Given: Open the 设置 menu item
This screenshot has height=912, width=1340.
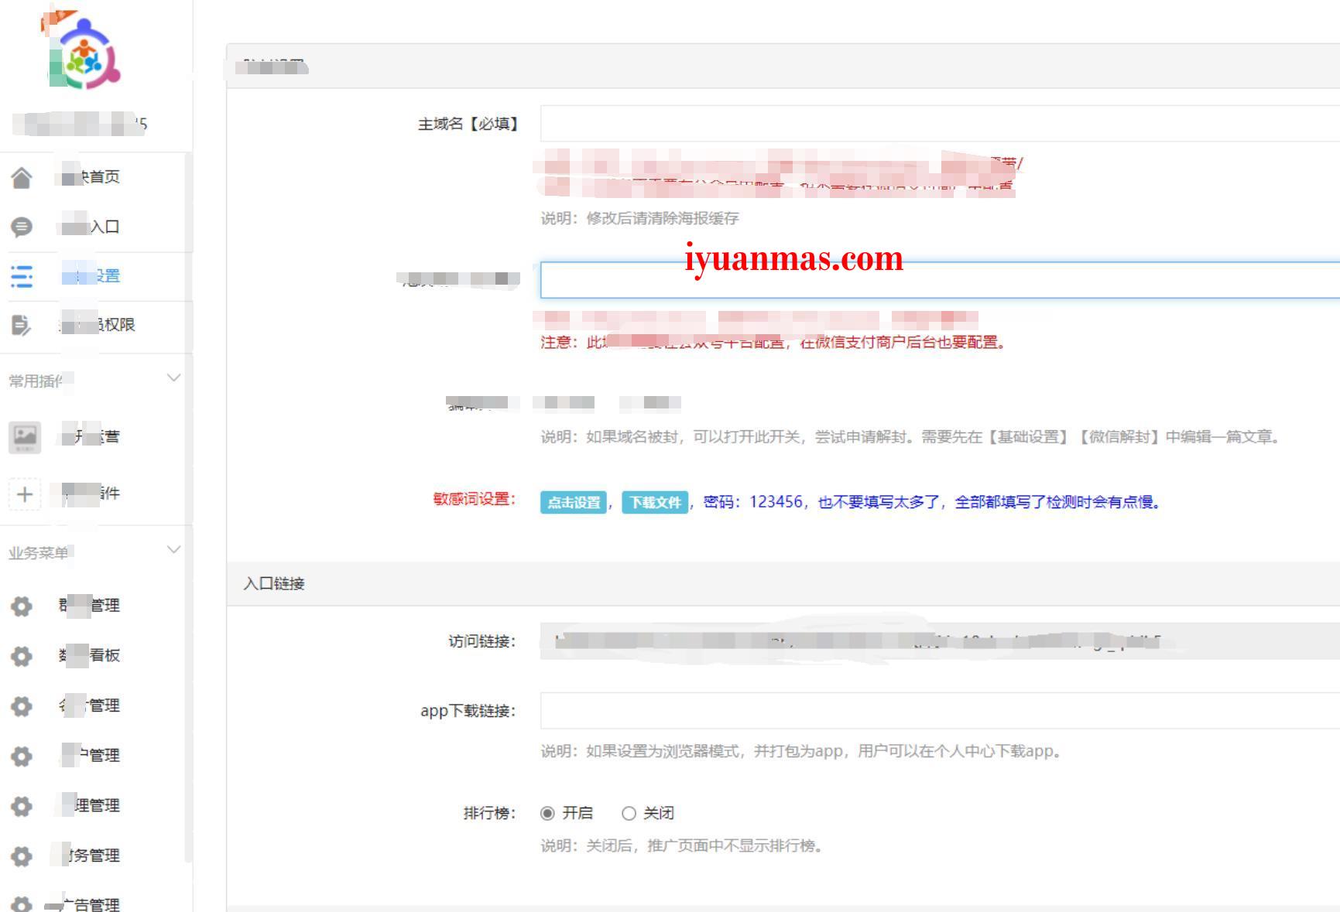Looking at the screenshot, I should (x=96, y=276).
